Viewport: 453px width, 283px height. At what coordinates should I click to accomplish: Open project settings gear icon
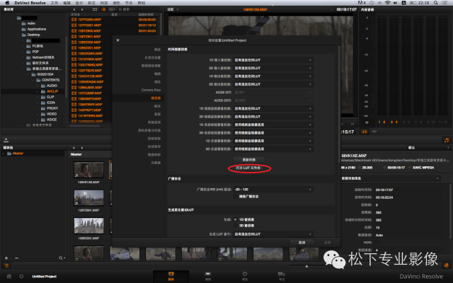coord(21,277)
